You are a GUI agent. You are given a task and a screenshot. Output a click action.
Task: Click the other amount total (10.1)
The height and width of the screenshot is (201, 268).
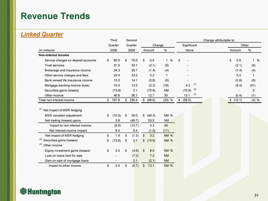point(238,100)
